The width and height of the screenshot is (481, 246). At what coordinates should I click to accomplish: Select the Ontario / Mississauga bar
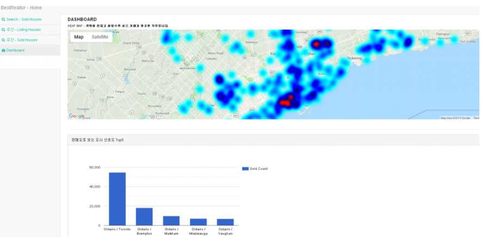198,222
